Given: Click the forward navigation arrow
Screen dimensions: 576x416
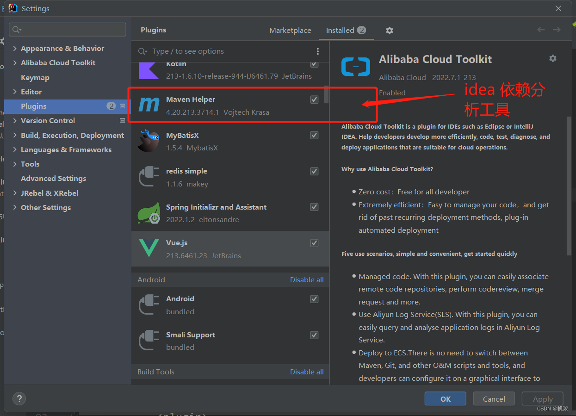Looking at the screenshot, I should click(x=557, y=30).
